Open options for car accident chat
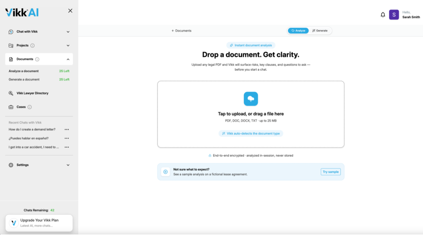 tap(67, 148)
